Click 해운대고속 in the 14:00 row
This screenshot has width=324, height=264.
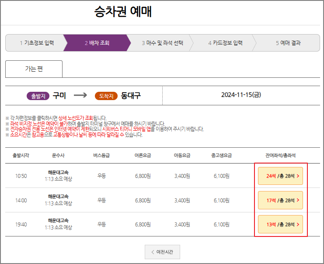point(58,196)
